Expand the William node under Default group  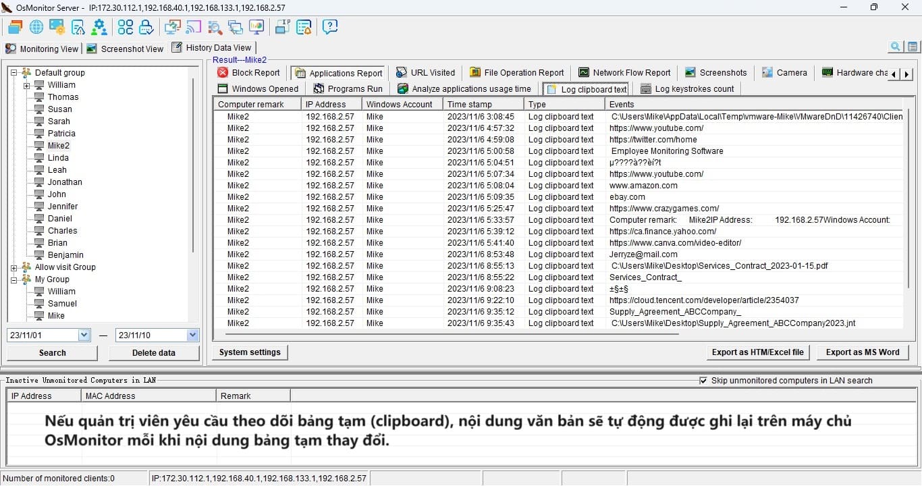pyautogui.click(x=26, y=85)
